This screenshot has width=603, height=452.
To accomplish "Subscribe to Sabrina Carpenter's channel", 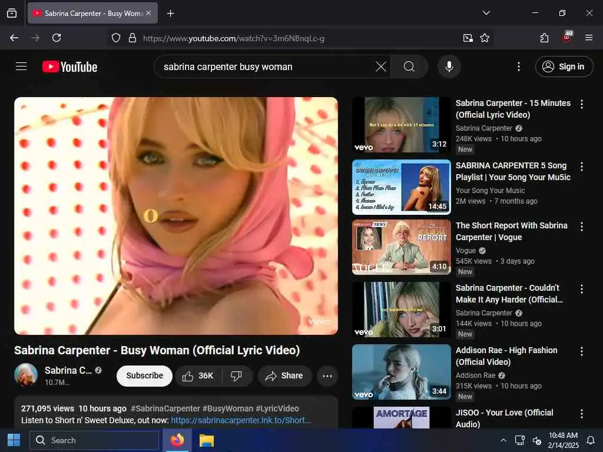I will pyautogui.click(x=144, y=376).
